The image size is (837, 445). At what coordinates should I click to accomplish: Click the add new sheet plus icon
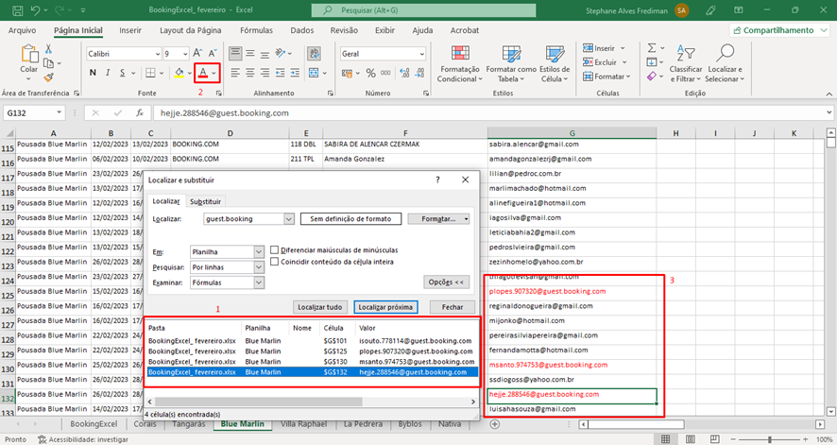[496, 424]
